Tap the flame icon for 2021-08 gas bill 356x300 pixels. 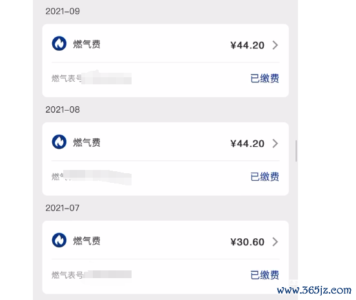coord(59,142)
